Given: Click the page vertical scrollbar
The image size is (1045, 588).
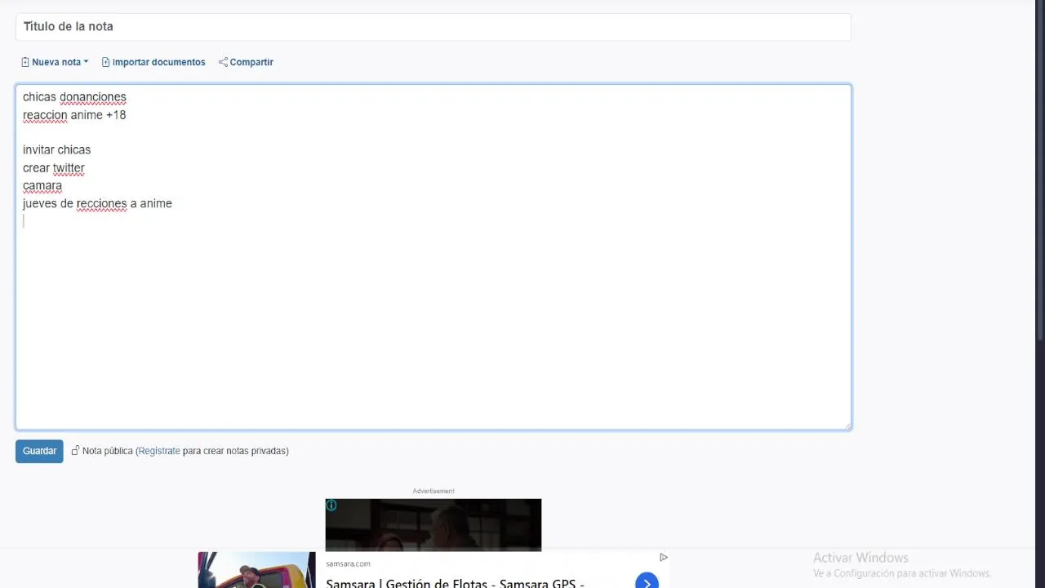Looking at the screenshot, I should tap(1040, 171).
